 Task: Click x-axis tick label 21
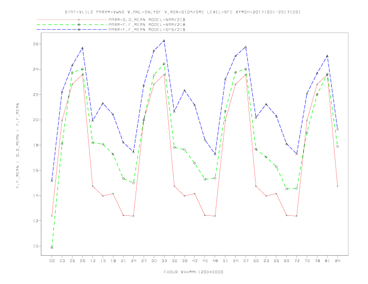coord(123,261)
